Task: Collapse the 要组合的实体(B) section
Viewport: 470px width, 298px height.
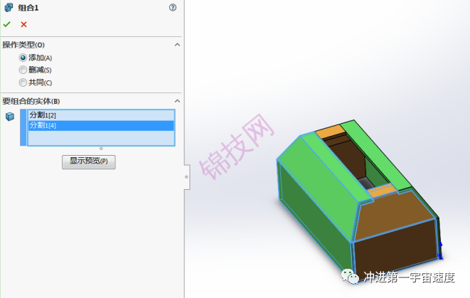Action: pos(177,101)
